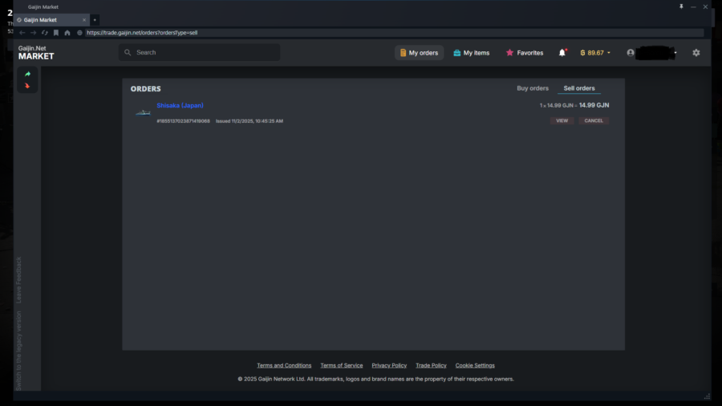
Task: Open My items page
Action: tap(471, 52)
